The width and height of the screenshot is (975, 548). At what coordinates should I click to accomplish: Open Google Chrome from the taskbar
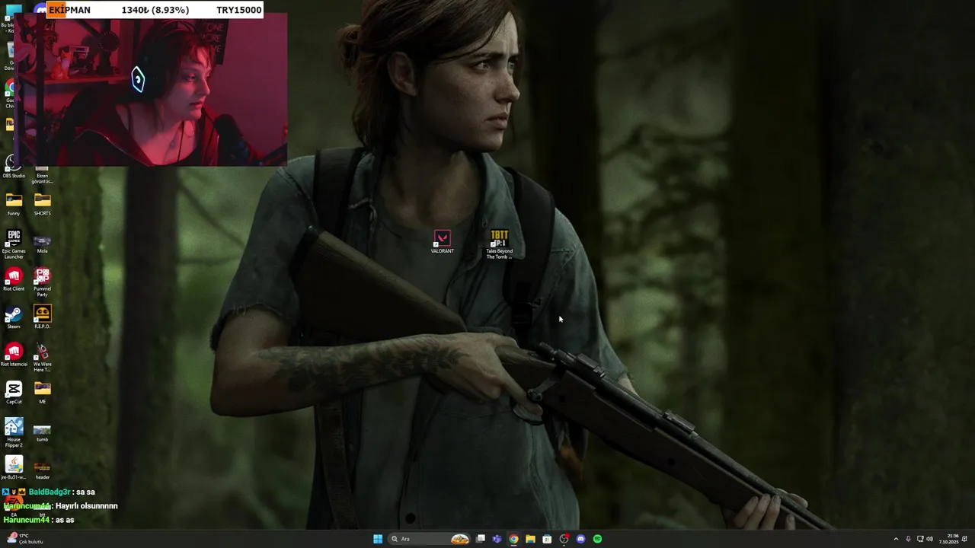(x=513, y=539)
